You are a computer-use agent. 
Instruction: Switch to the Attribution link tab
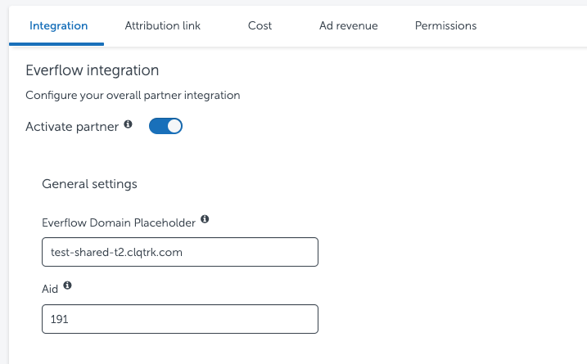point(162,26)
